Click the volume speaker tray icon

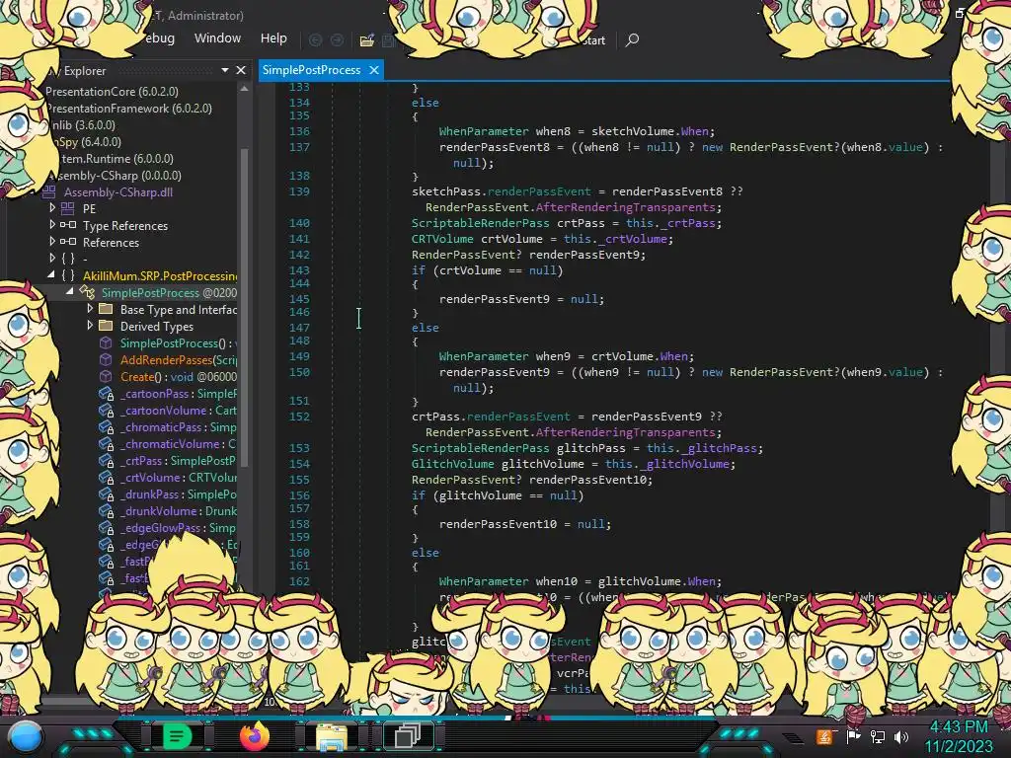(901, 736)
